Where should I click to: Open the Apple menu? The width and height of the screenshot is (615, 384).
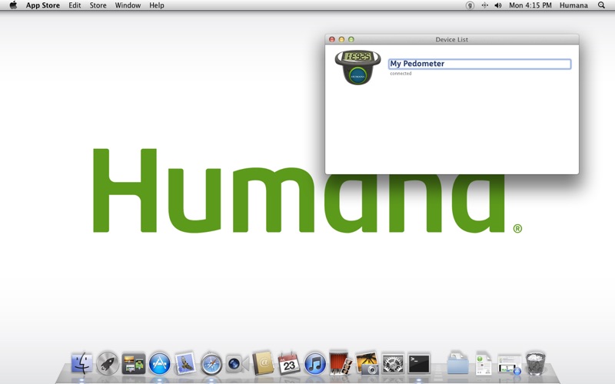tap(13, 5)
